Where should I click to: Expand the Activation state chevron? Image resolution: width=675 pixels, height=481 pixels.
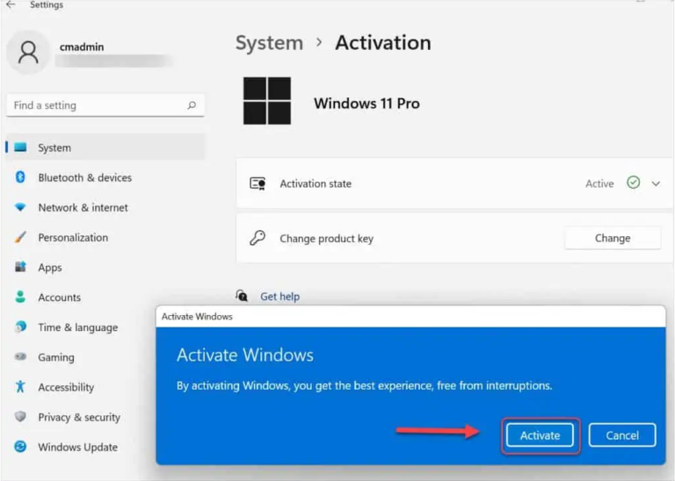coord(656,183)
